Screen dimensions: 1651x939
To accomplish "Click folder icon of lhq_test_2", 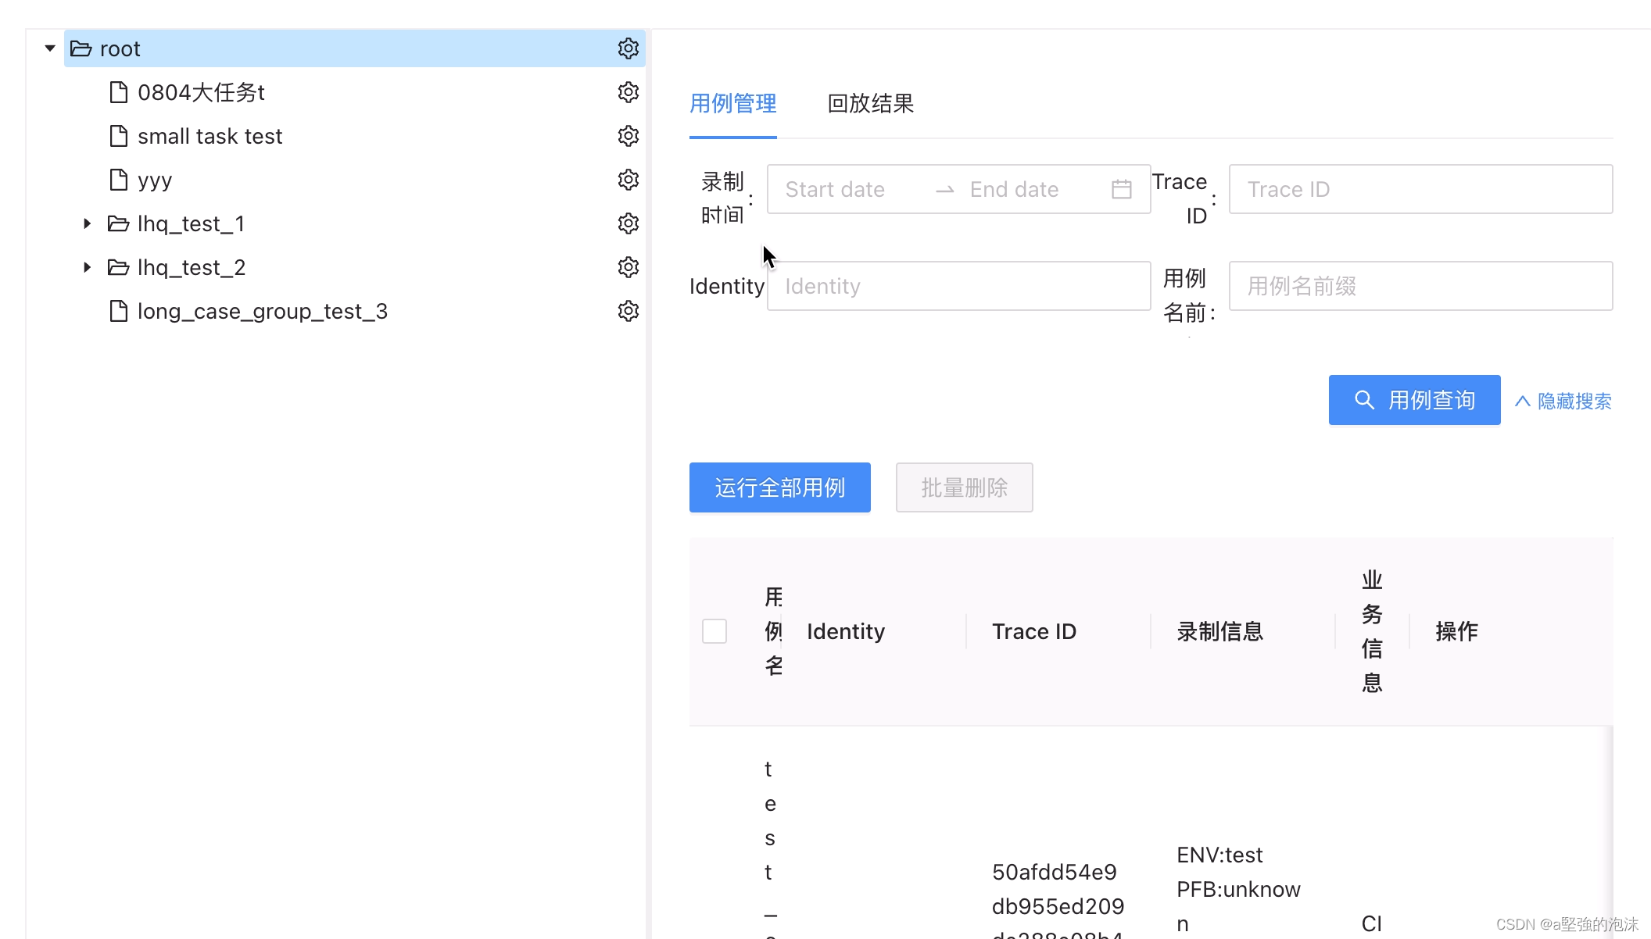I will [118, 267].
